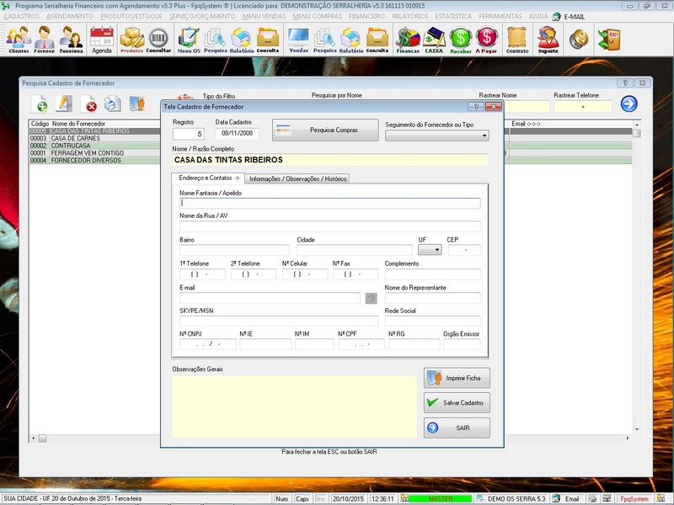Open the AGENDAMENTO menu

click(x=70, y=16)
